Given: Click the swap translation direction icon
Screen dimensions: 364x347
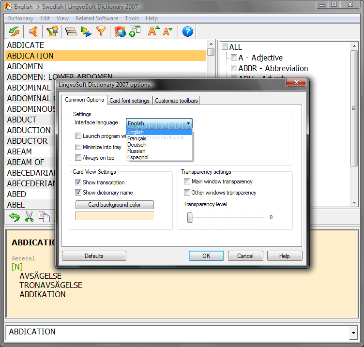Looking at the screenshot, I should [15, 31].
